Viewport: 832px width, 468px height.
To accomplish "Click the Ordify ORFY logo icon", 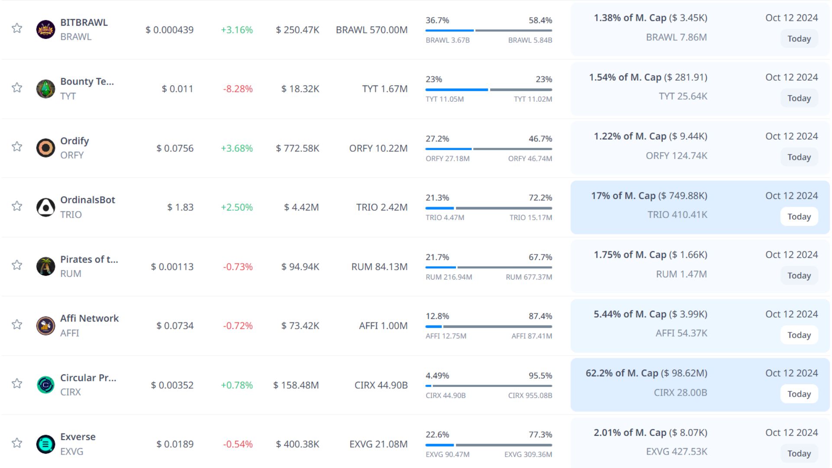I will 45,148.
